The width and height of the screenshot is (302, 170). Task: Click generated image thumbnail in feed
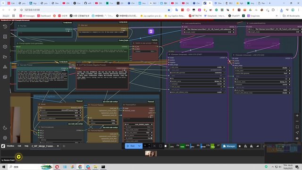[x=151, y=153]
